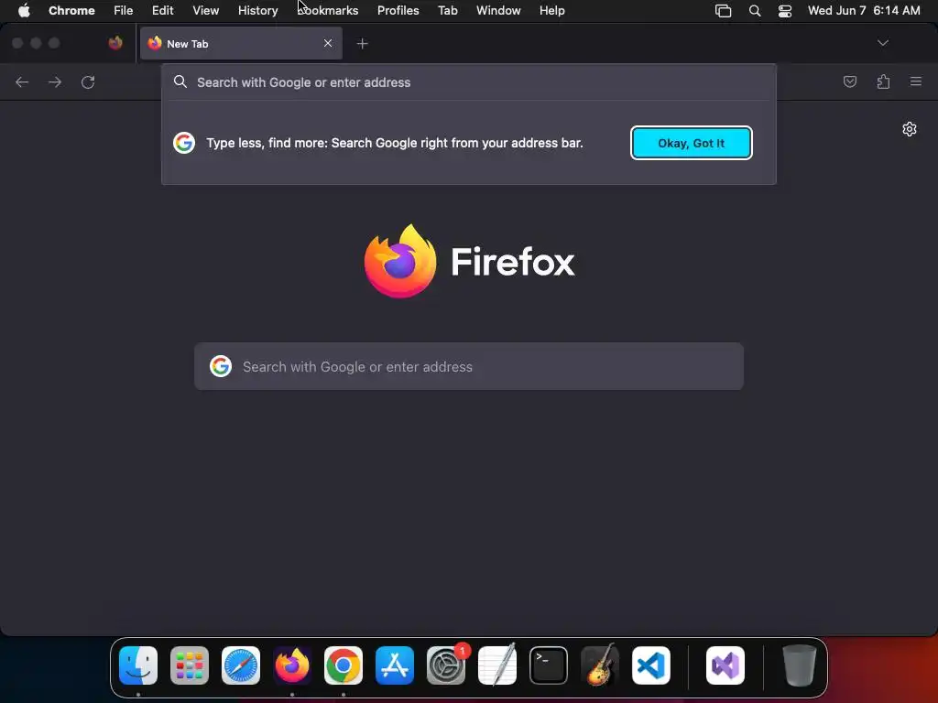This screenshot has height=703, width=938.
Task: Open the History menu
Action: coord(257,11)
